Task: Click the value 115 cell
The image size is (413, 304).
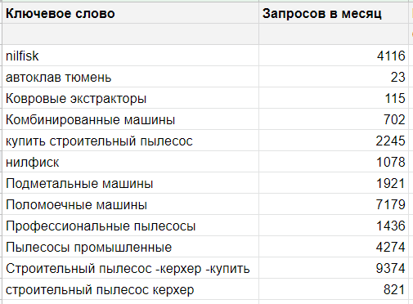Action: point(334,98)
